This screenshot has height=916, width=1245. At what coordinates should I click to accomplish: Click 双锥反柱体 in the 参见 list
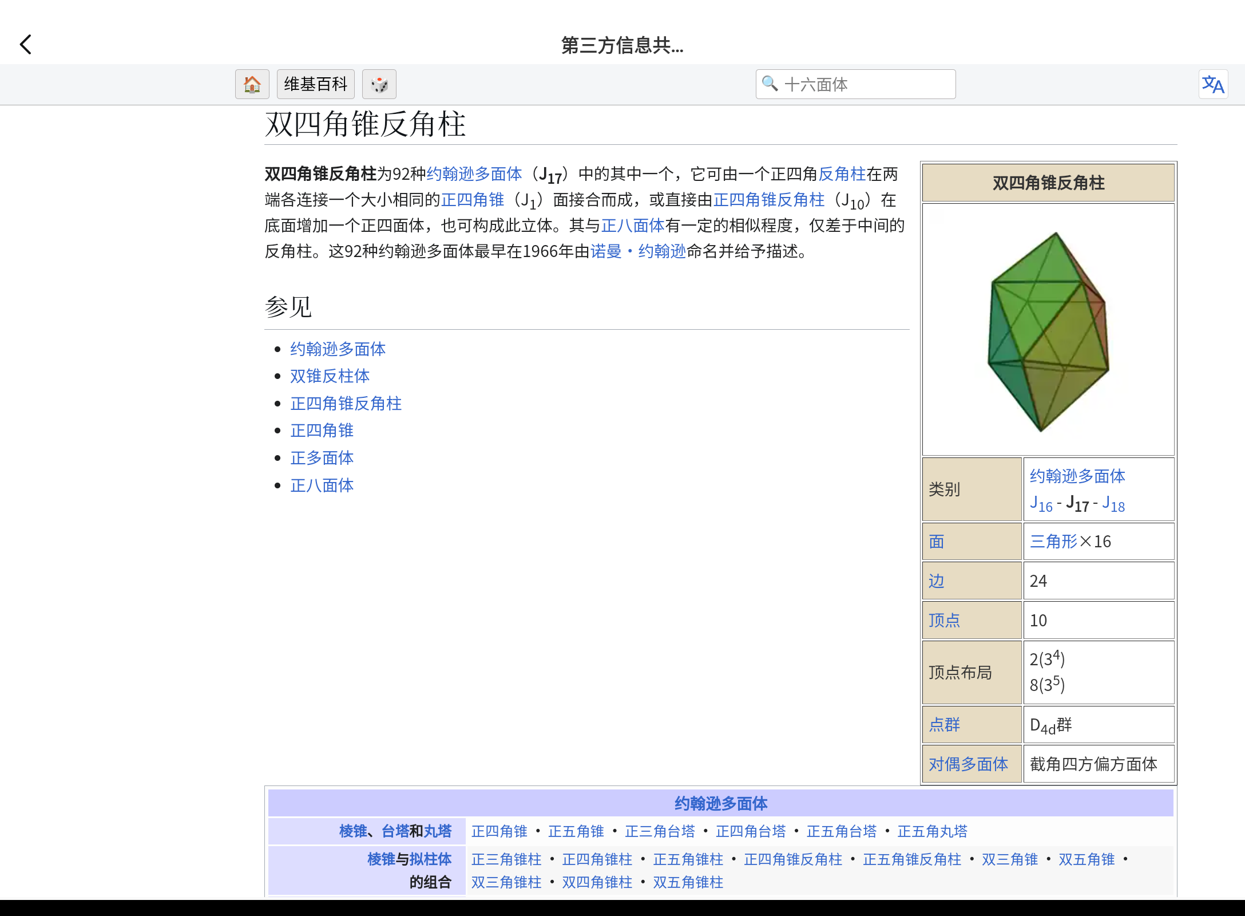coord(330,376)
